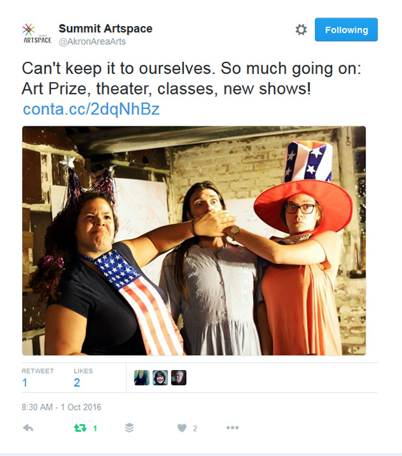The height and width of the screenshot is (456, 402).
Task: Open the 8:30 AM - 1 Oct 2016 timestamp
Action: coord(61,407)
